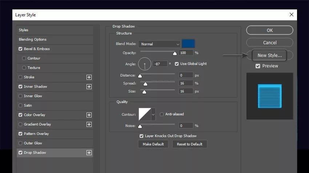Click the Angle value field
Viewport: 309px width, 173px height.
coord(160,64)
